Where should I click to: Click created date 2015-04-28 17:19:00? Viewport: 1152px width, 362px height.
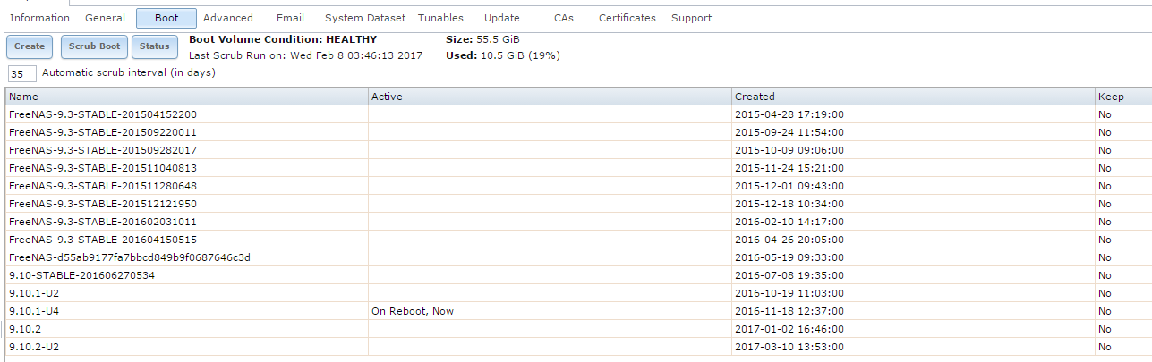pos(789,114)
